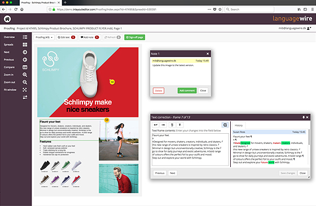Click the bookmark star icon in the address bar

pos(220,9)
